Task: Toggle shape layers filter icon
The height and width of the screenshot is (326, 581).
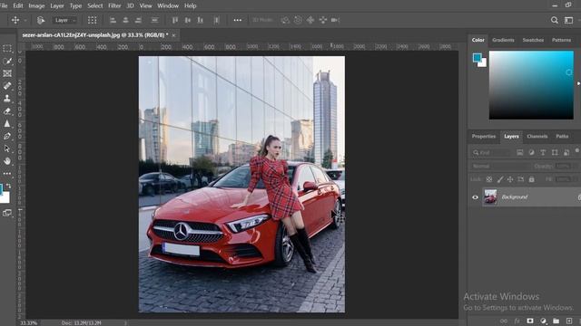Action: (x=555, y=153)
